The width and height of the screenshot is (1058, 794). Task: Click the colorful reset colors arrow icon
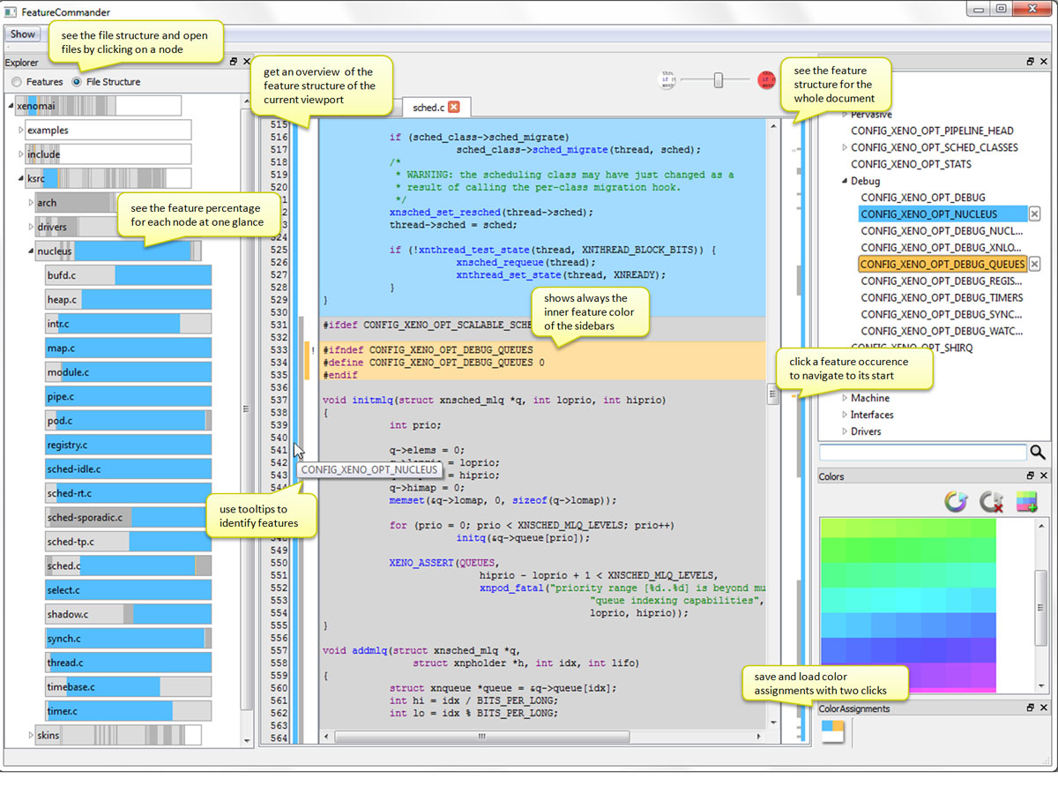click(956, 502)
